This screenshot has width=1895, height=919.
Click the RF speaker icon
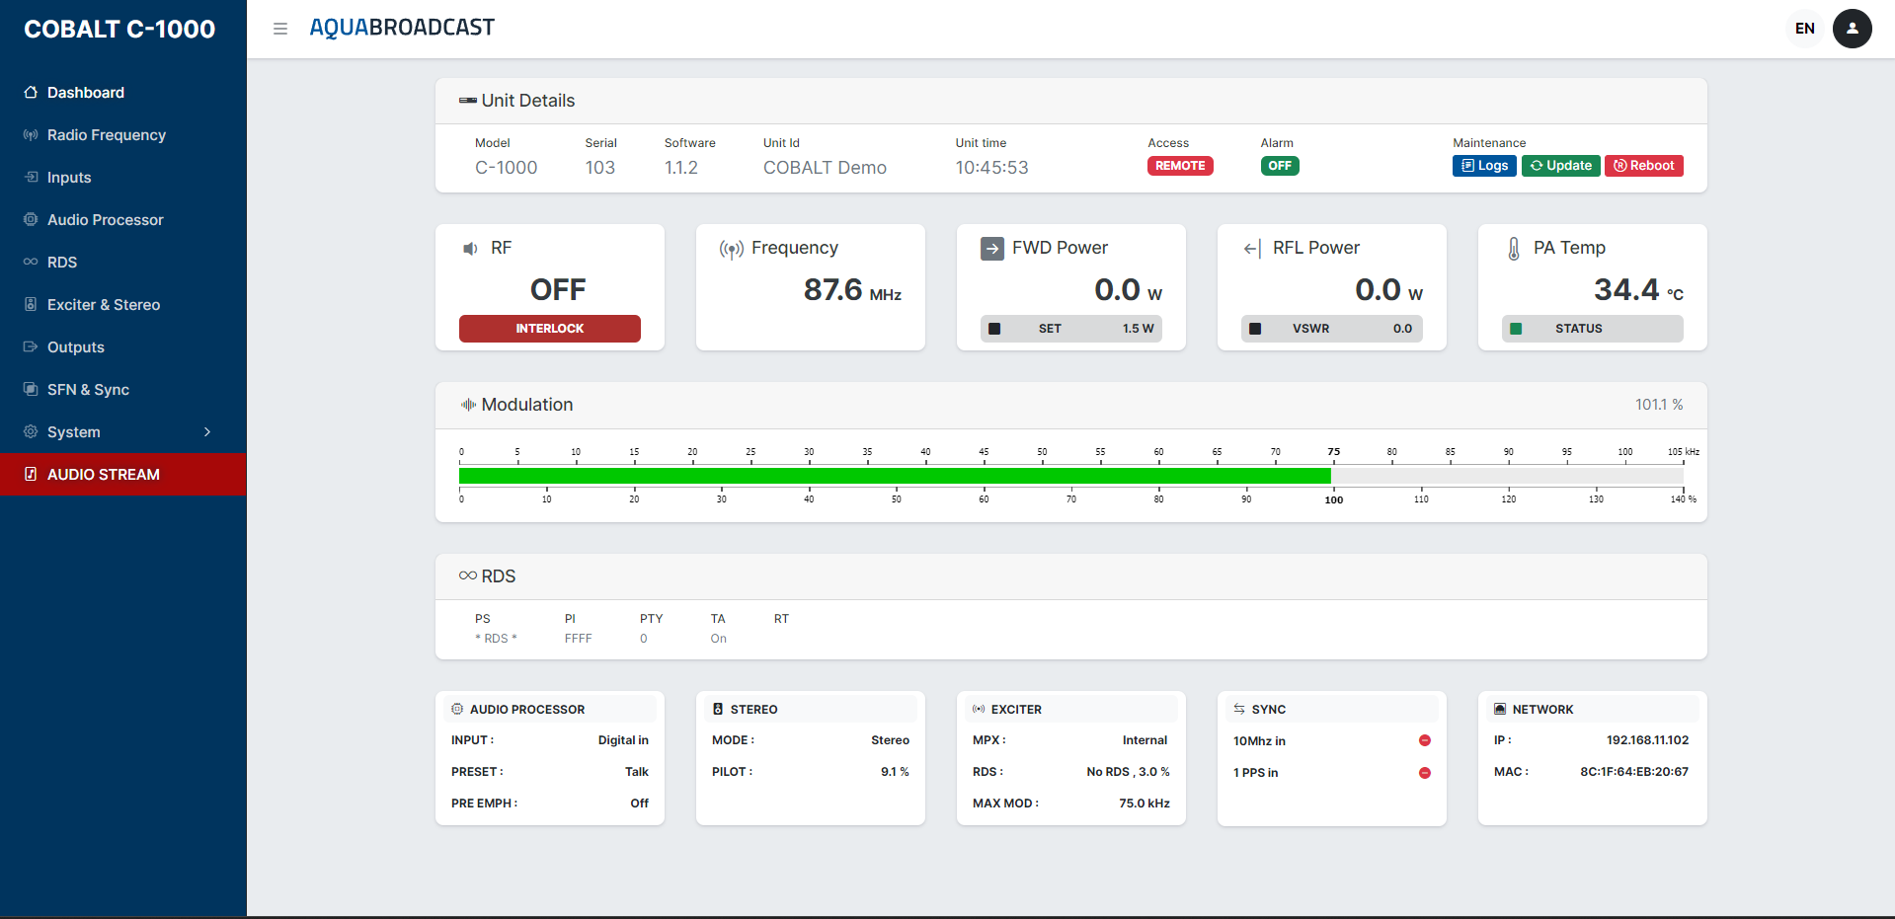point(470,249)
